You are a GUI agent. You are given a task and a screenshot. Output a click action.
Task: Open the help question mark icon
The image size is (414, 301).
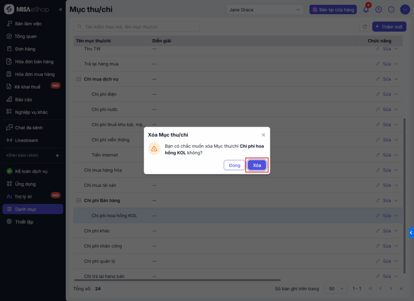pos(378,10)
